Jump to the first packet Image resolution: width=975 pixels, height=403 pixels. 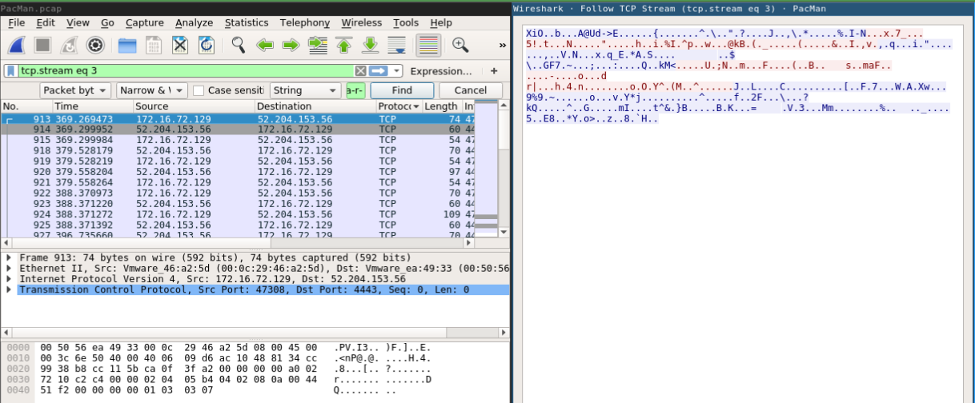[343, 45]
